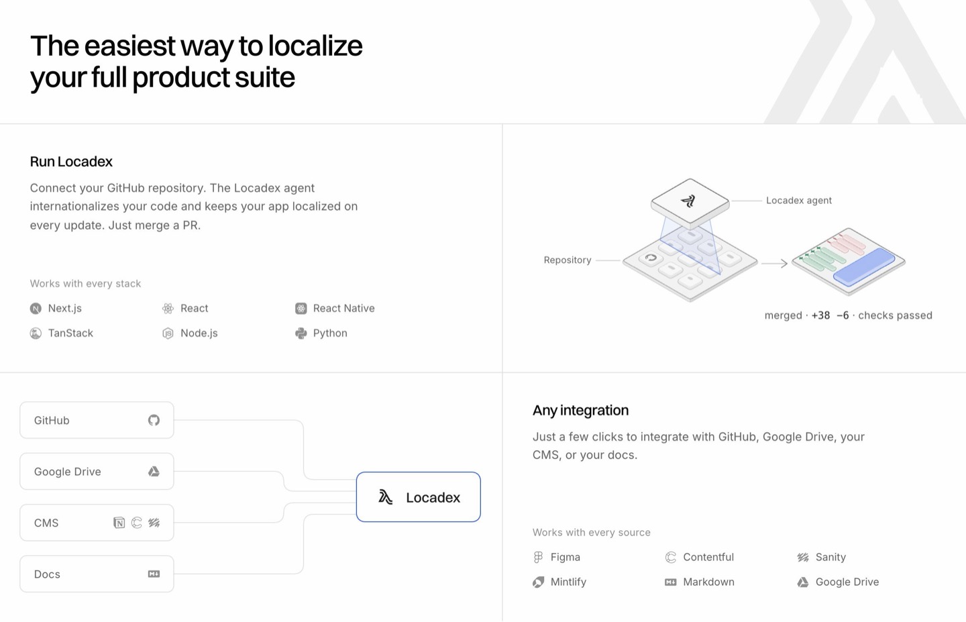This screenshot has width=966, height=622.
Task: Click the Mintlify leaf icon
Action: (x=538, y=582)
